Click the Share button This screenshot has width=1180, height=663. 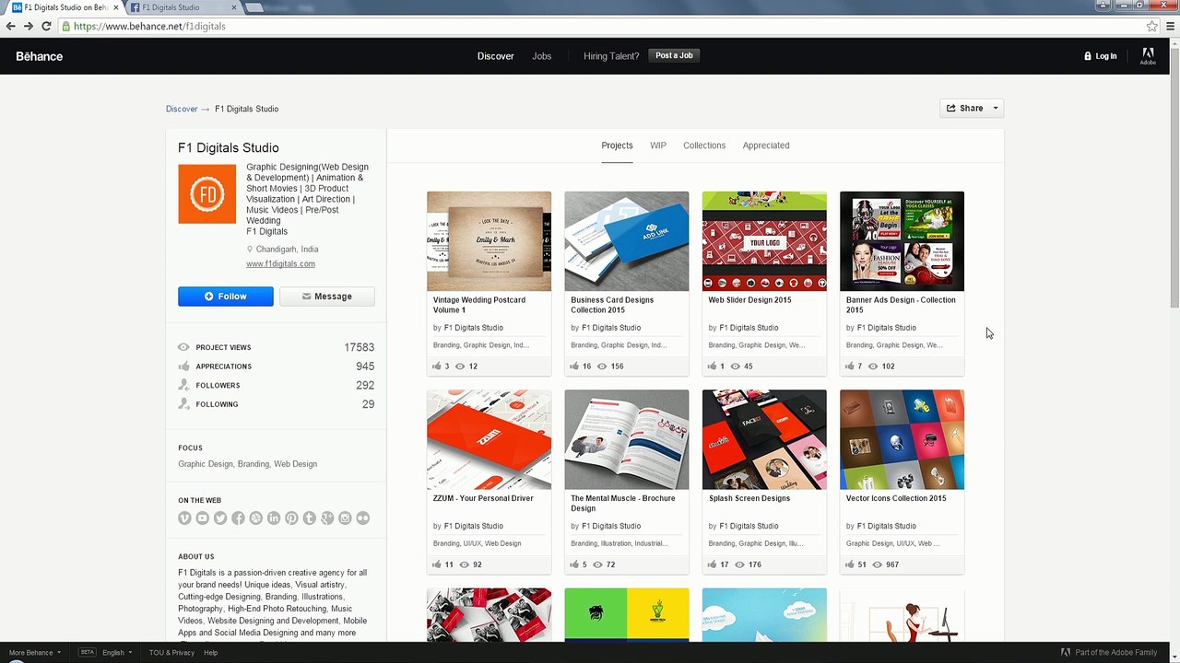(x=964, y=109)
